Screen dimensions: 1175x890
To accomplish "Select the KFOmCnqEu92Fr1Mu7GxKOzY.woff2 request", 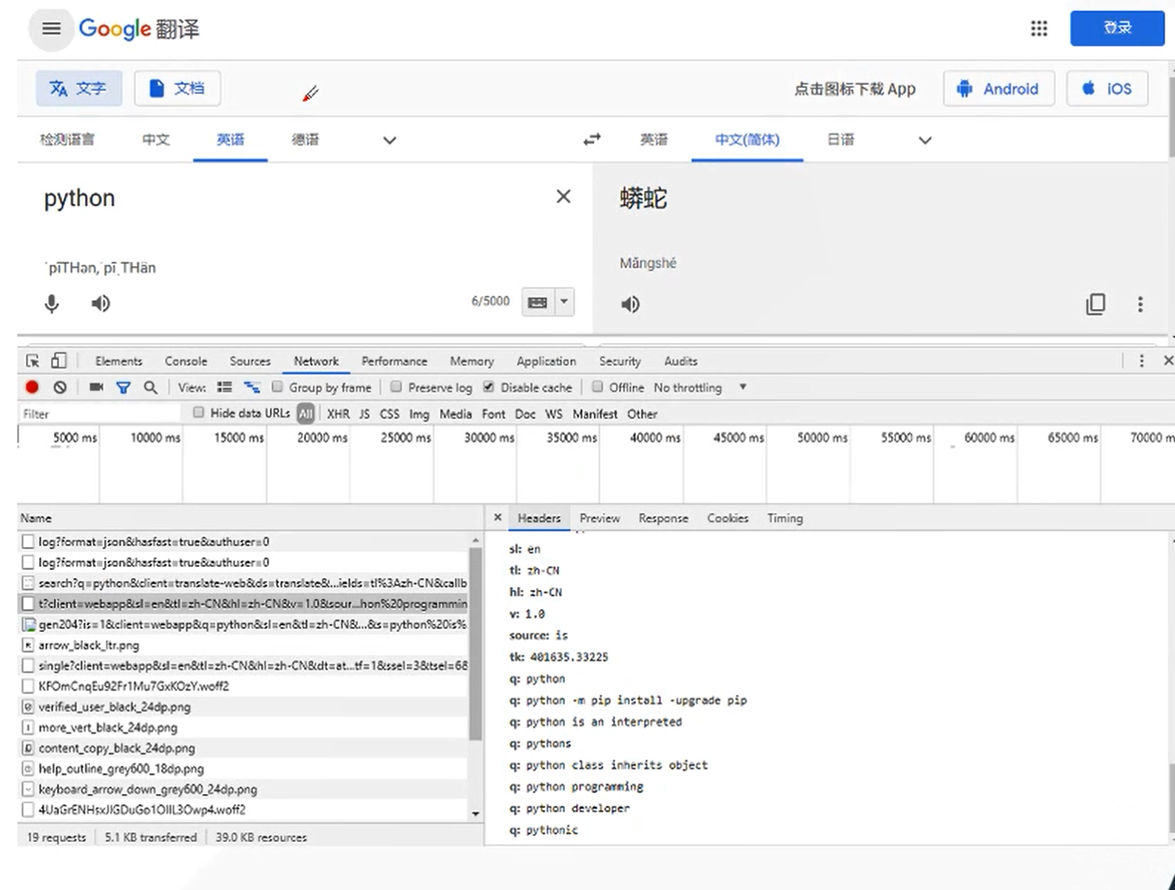I will tap(243, 686).
